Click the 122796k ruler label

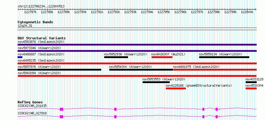[180, 12]
